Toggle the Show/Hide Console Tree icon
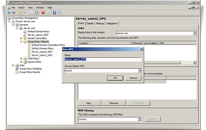Image resolution: width=206 pixels, height=130 pixels. (x=25, y=13)
